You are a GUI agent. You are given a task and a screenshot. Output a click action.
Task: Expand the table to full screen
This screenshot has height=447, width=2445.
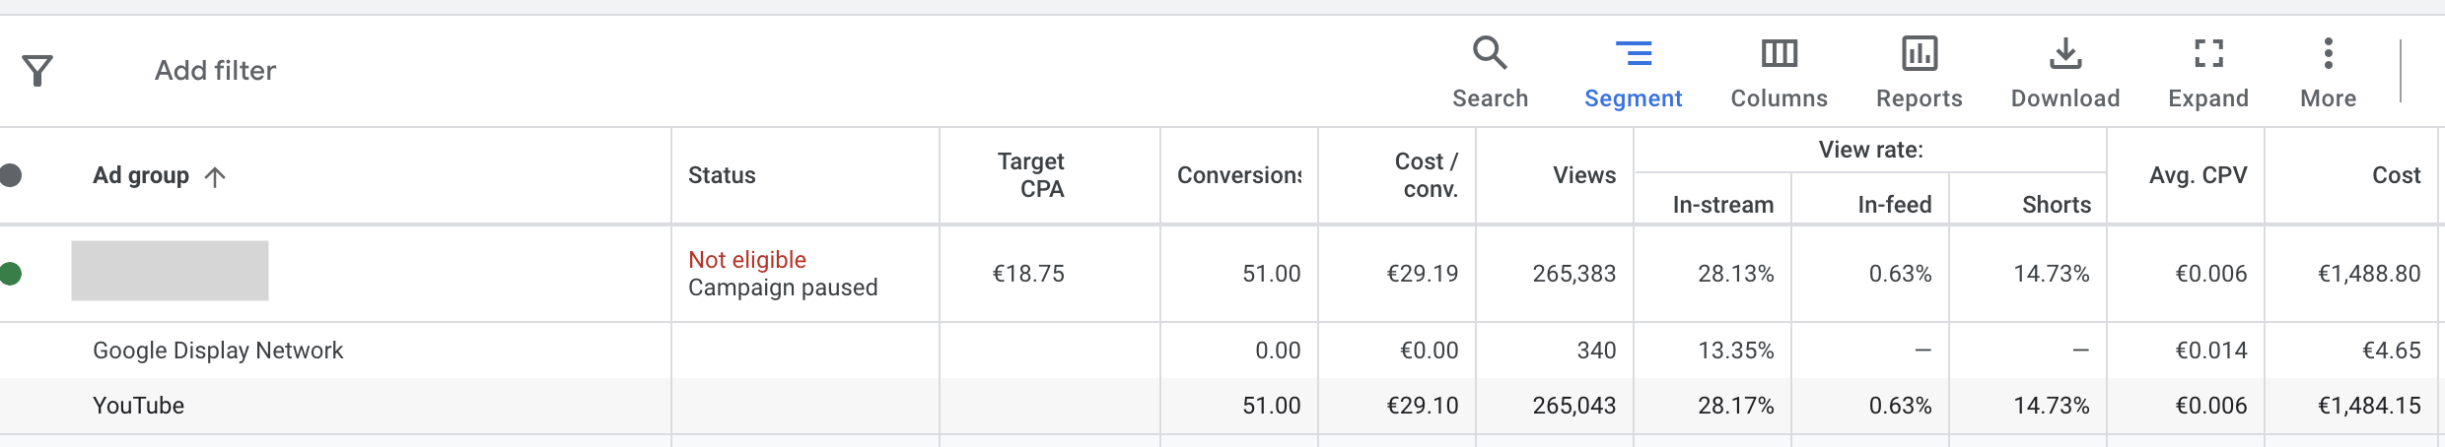(2208, 71)
